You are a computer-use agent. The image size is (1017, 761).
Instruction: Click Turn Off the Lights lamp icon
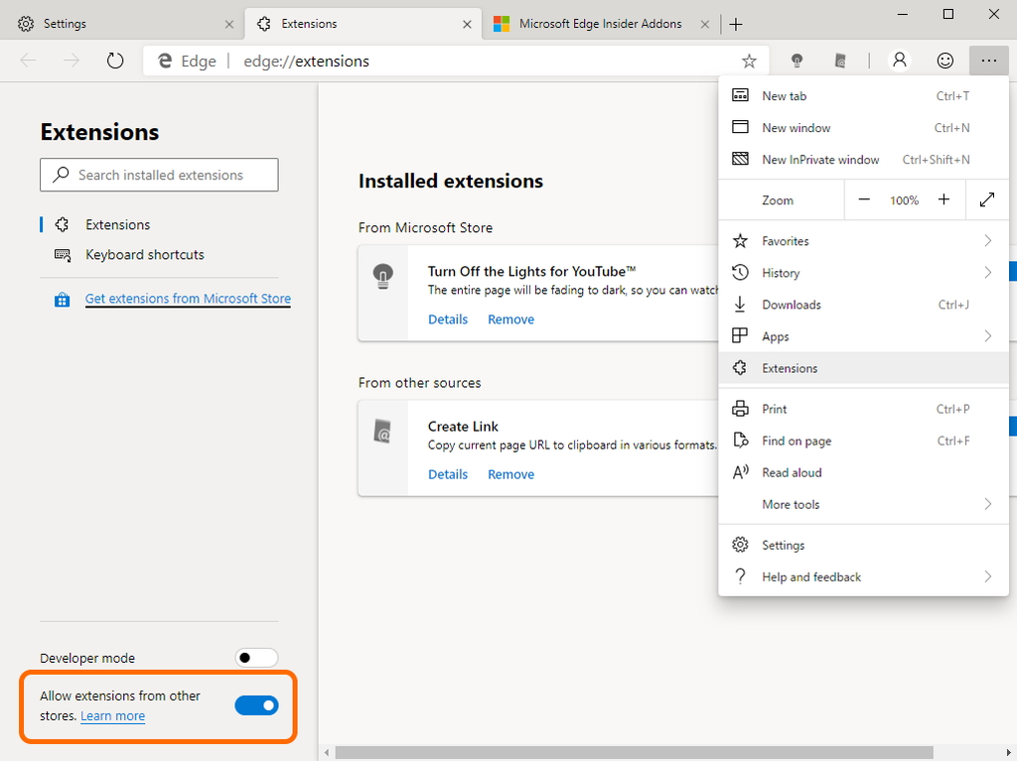point(383,277)
